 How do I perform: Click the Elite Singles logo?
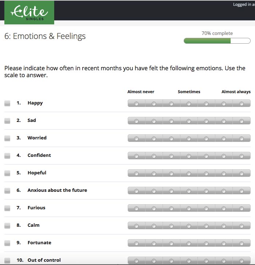pos(29,12)
